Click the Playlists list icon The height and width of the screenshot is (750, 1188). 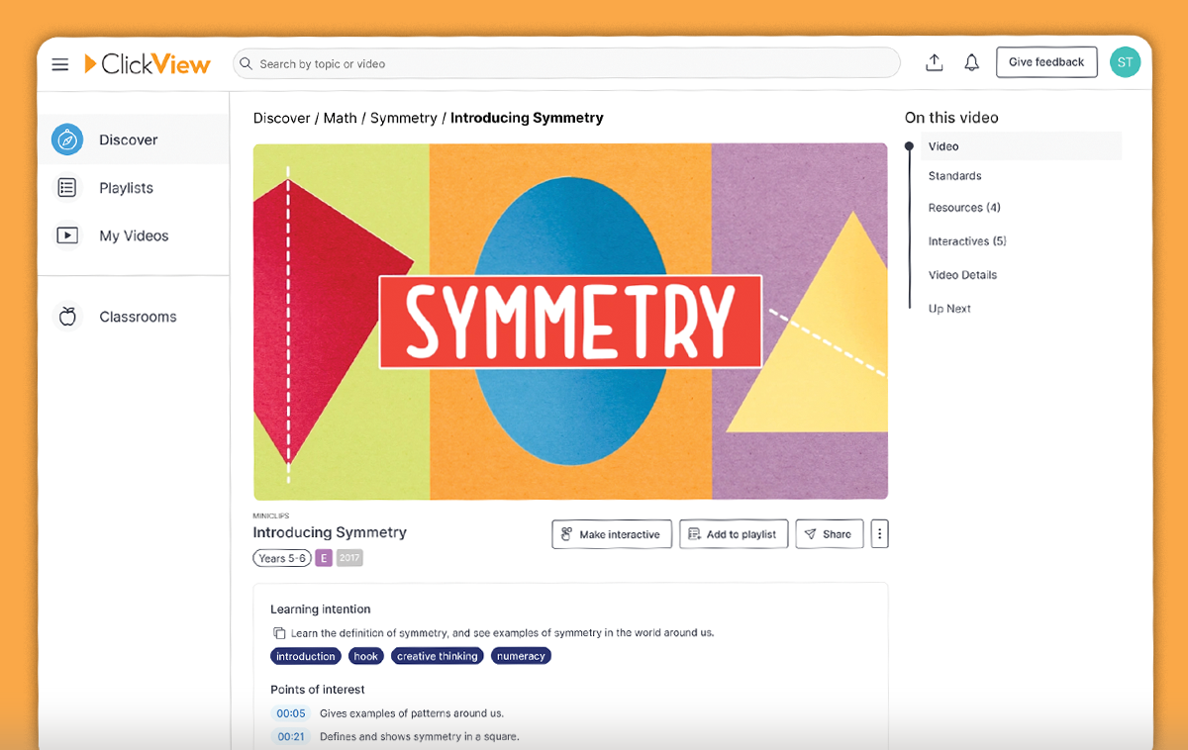pos(67,188)
